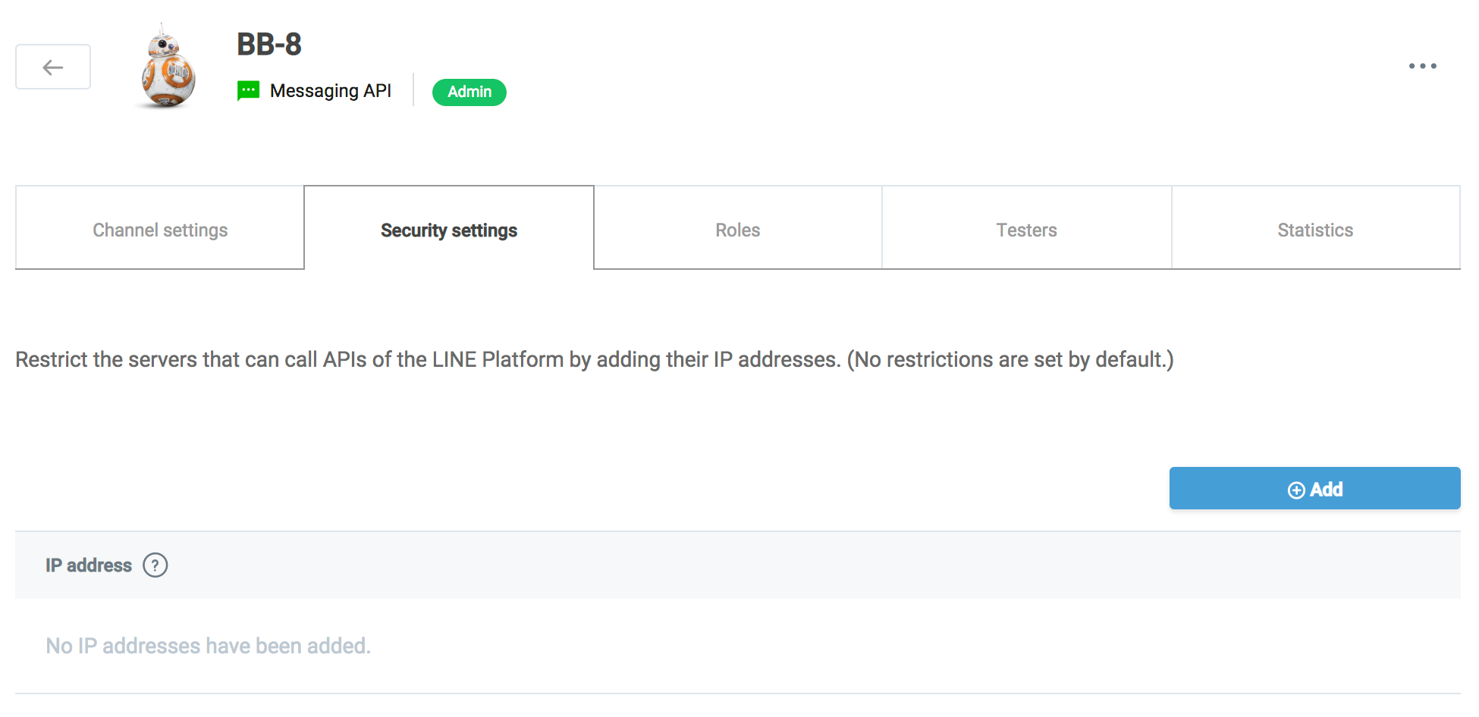Click the 'Restrict the servers' description text

click(595, 359)
